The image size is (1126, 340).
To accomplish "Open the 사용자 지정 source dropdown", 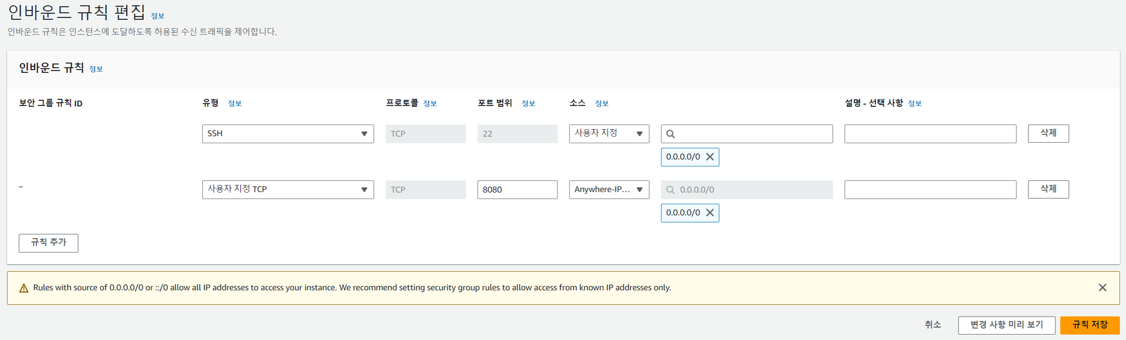I will 609,134.
